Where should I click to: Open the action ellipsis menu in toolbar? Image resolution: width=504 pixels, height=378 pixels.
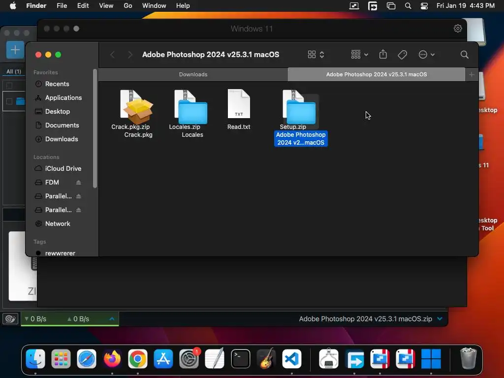pos(427,55)
